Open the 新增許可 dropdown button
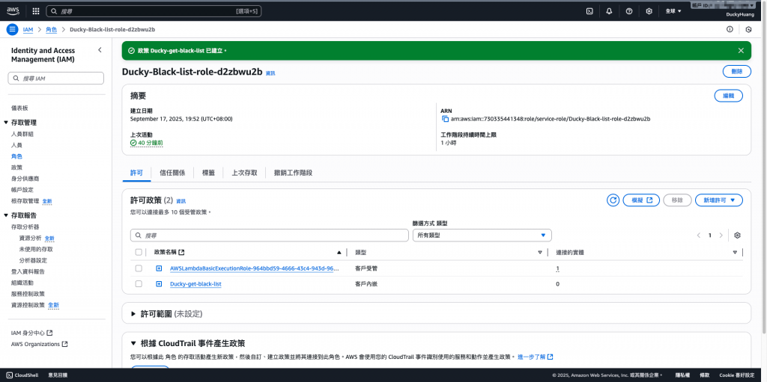 coord(719,200)
